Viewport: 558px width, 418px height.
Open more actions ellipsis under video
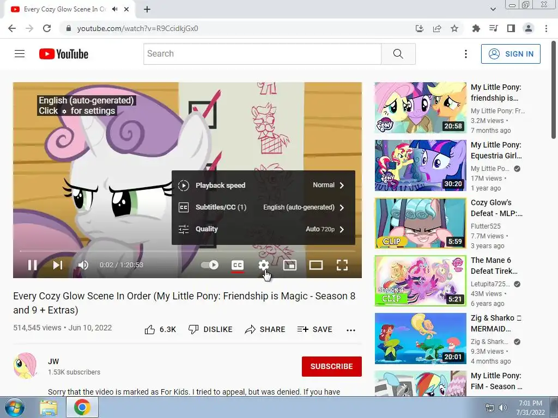[351, 330]
